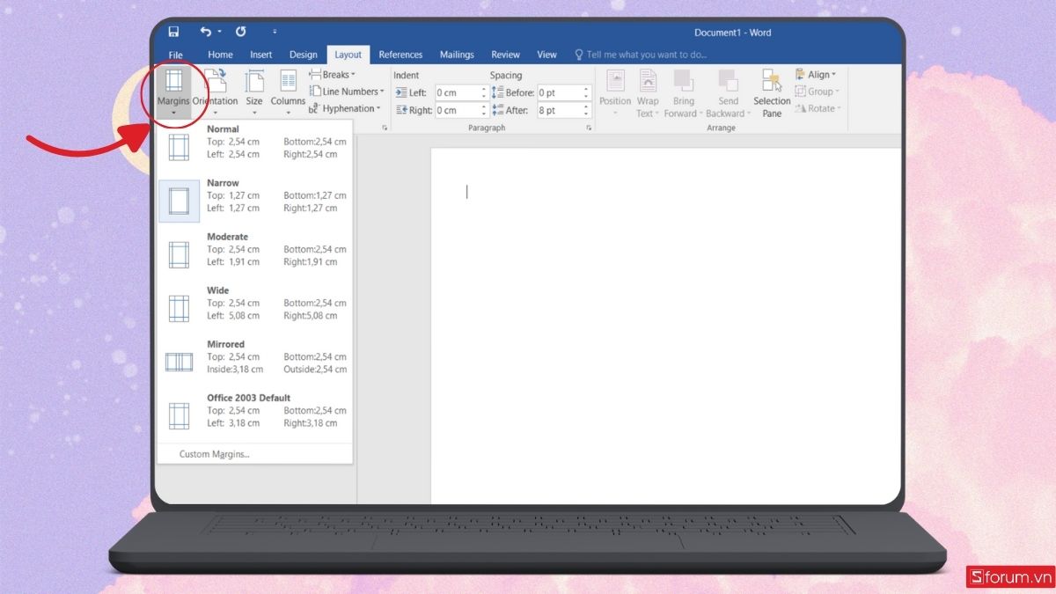
Task: Open the Columns dropdown
Action: 288,92
